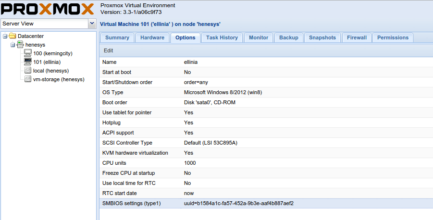Click the Datacenter folder icon
The image size is (433, 220).
click(12, 36)
